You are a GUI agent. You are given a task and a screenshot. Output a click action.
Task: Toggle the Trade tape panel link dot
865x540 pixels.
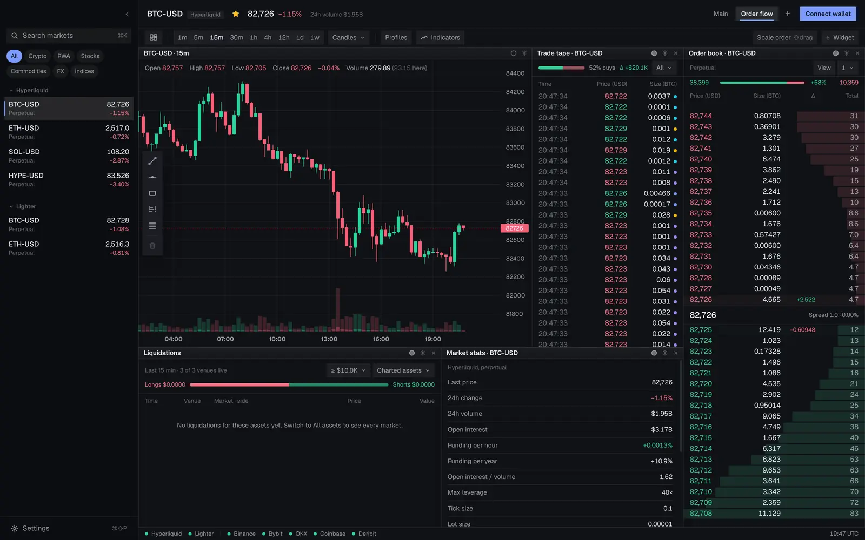(x=654, y=53)
